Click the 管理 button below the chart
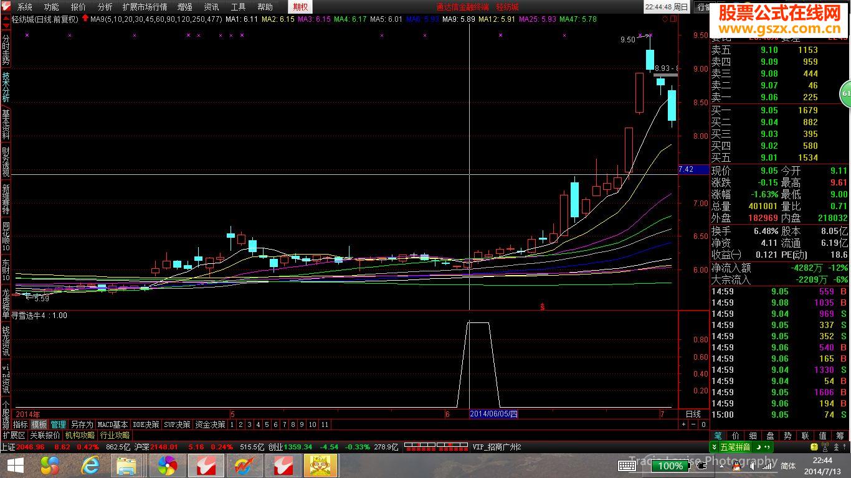Viewport: 851px width, 478px height. (58, 424)
